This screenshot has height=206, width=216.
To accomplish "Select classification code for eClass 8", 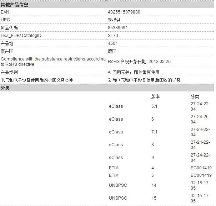I will coord(200,145).
